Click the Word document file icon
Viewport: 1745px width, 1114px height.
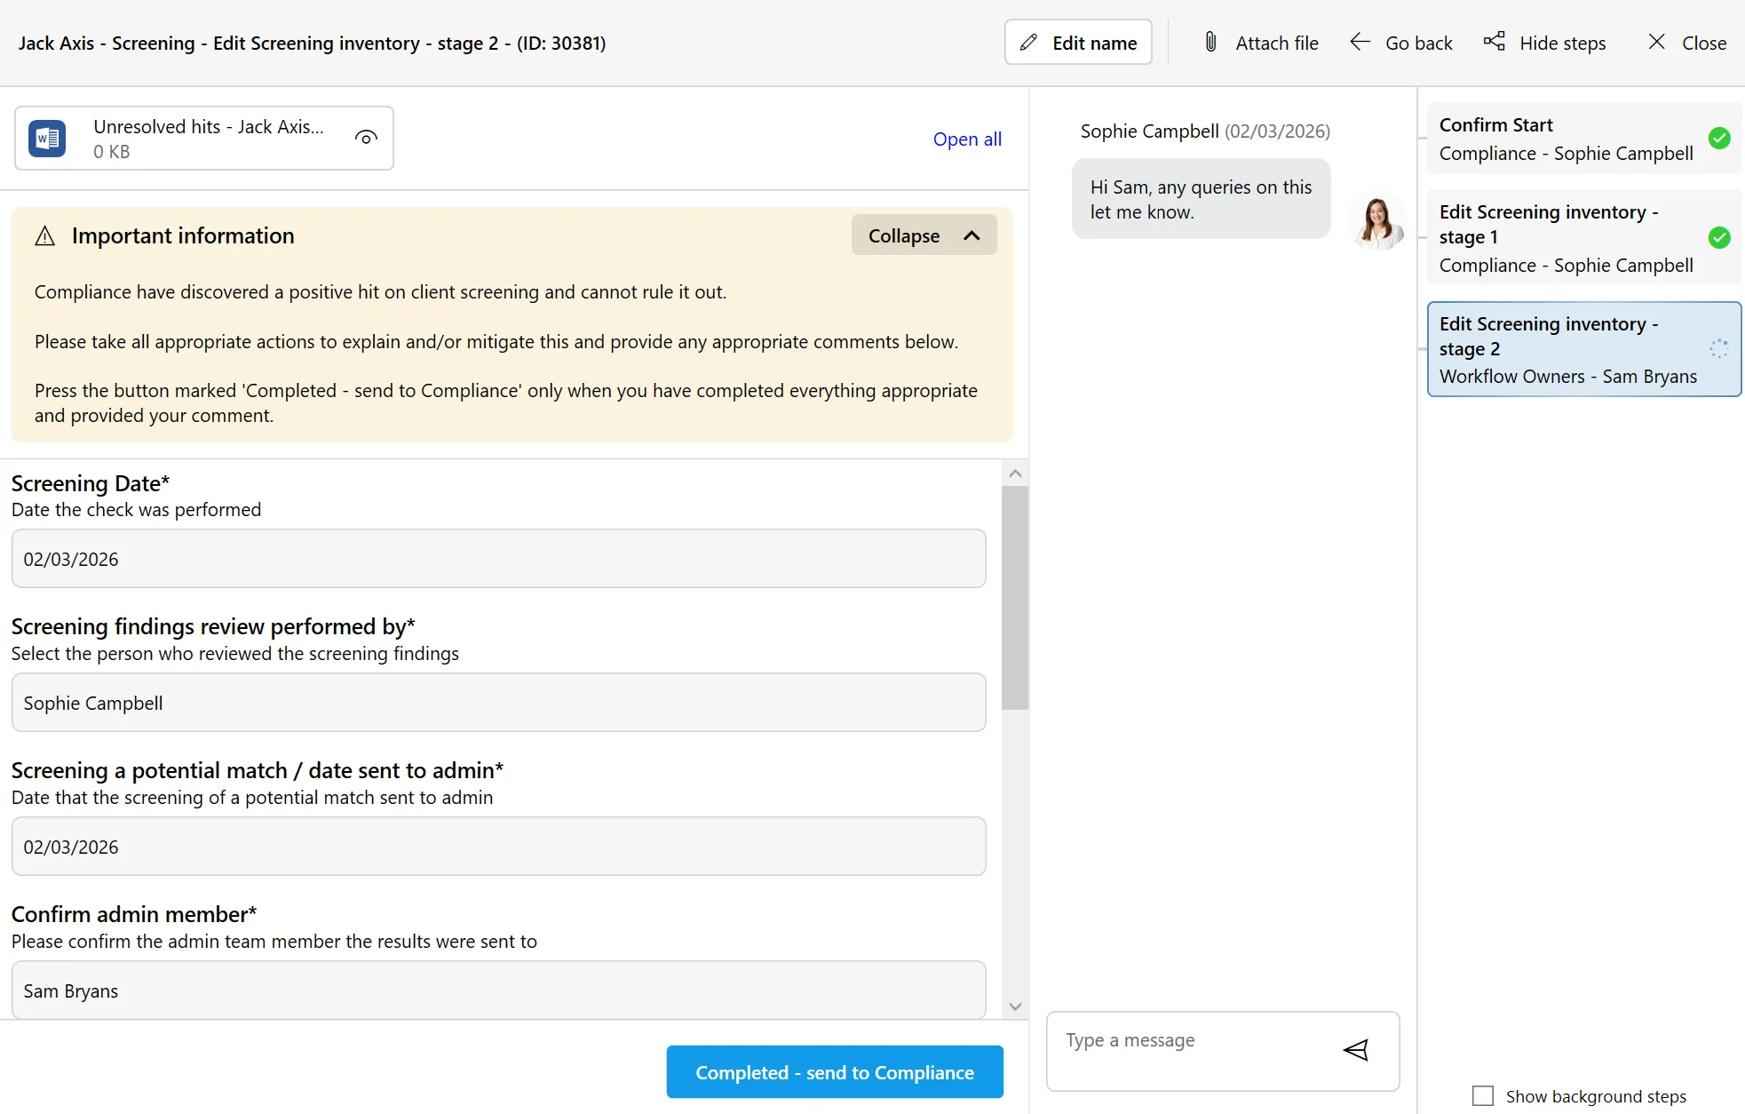(47, 139)
